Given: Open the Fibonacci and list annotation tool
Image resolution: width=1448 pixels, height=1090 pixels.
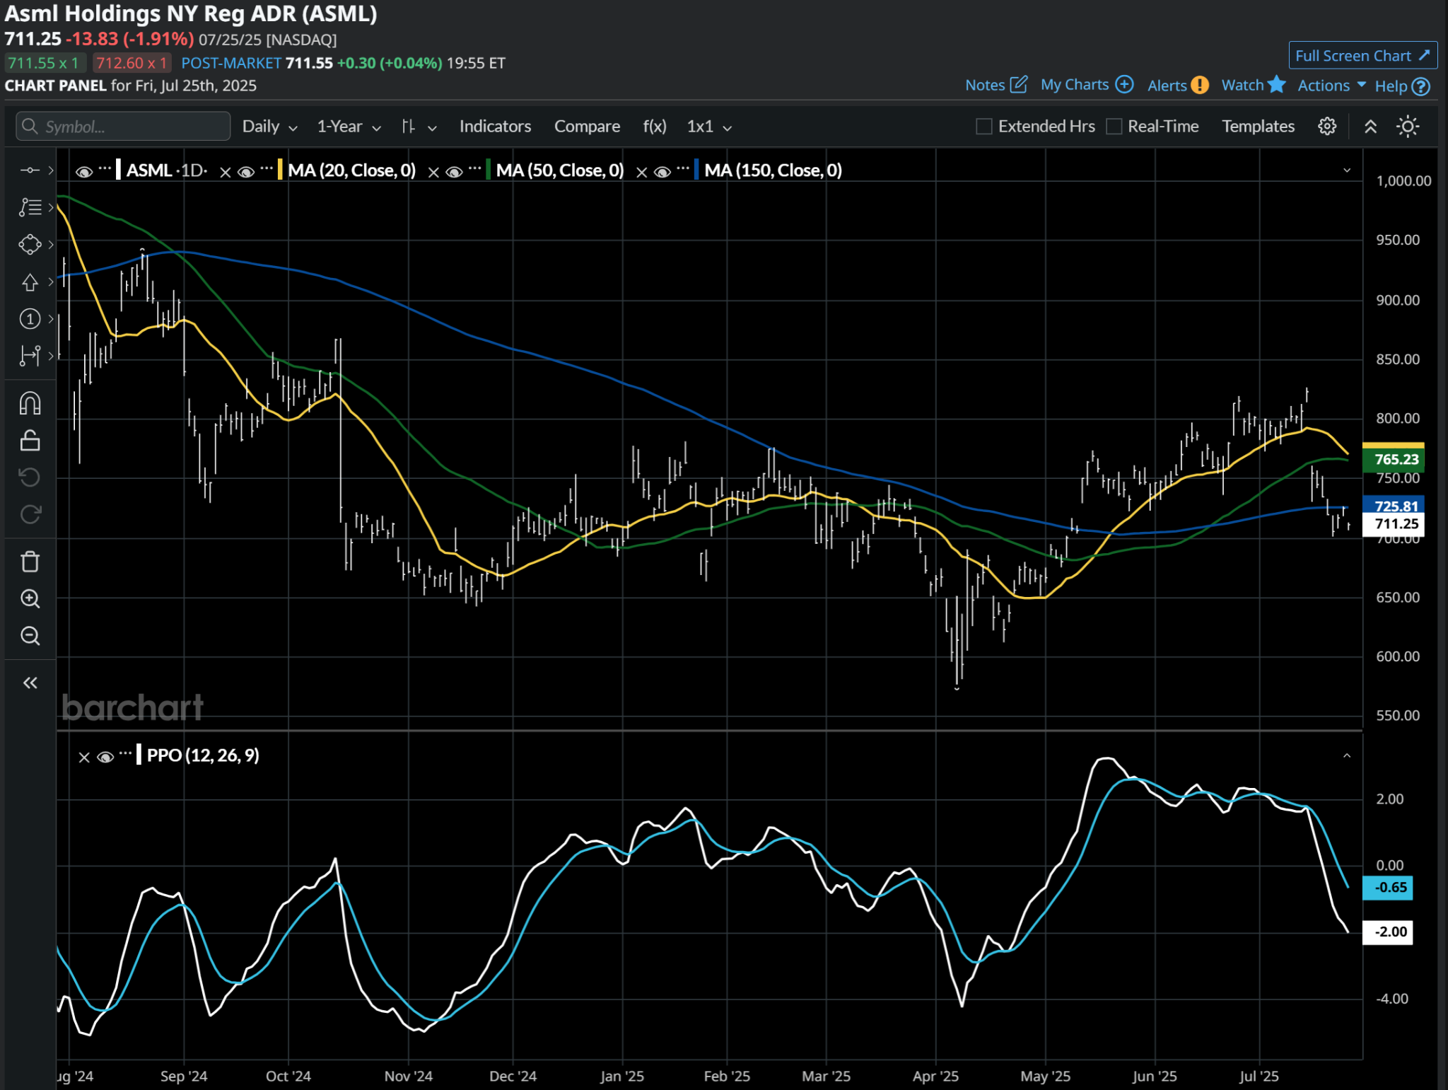Looking at the screenshot, I should point(30,207).
